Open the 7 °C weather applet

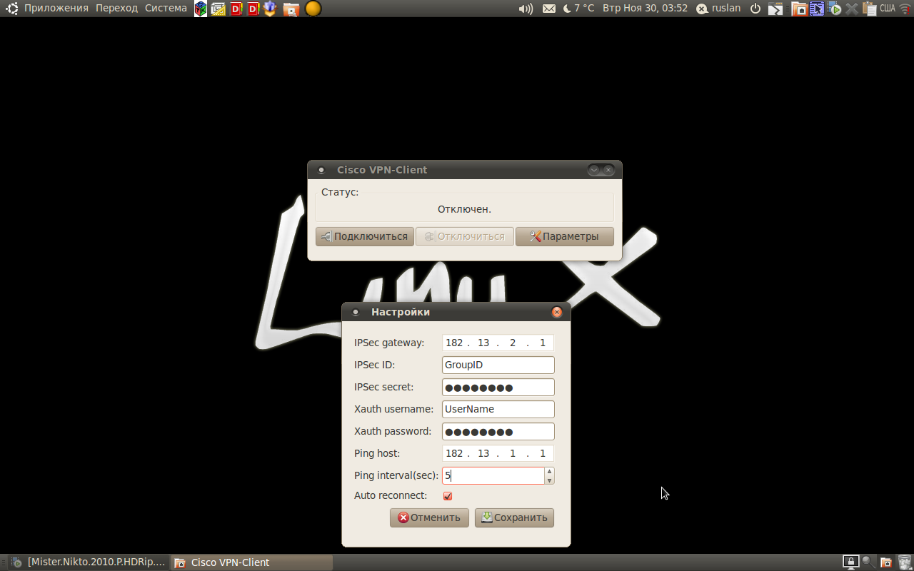click(578, 9)
